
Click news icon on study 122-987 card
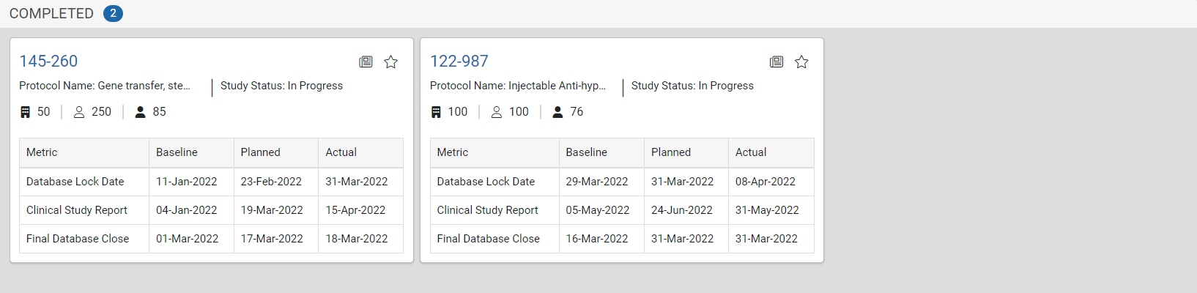pyautogui.click(x=777, y=62)
